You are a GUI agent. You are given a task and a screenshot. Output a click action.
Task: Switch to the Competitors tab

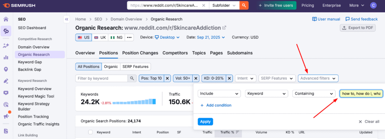[x=175, y=53]
